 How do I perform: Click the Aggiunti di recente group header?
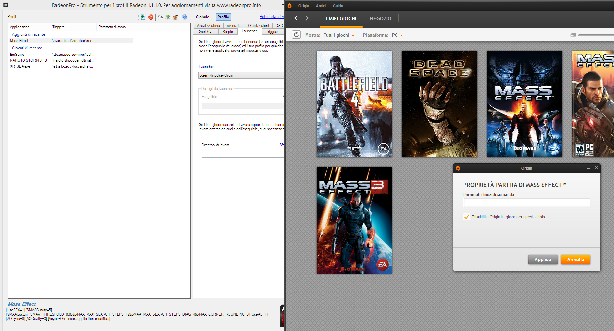pyautogui.click(x=28, y=34)
